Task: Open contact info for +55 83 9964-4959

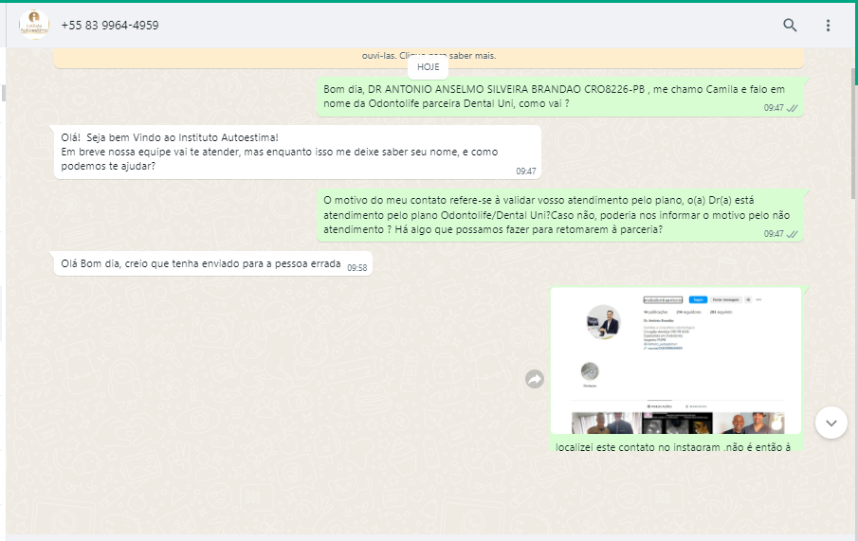Action: point(110,26)
